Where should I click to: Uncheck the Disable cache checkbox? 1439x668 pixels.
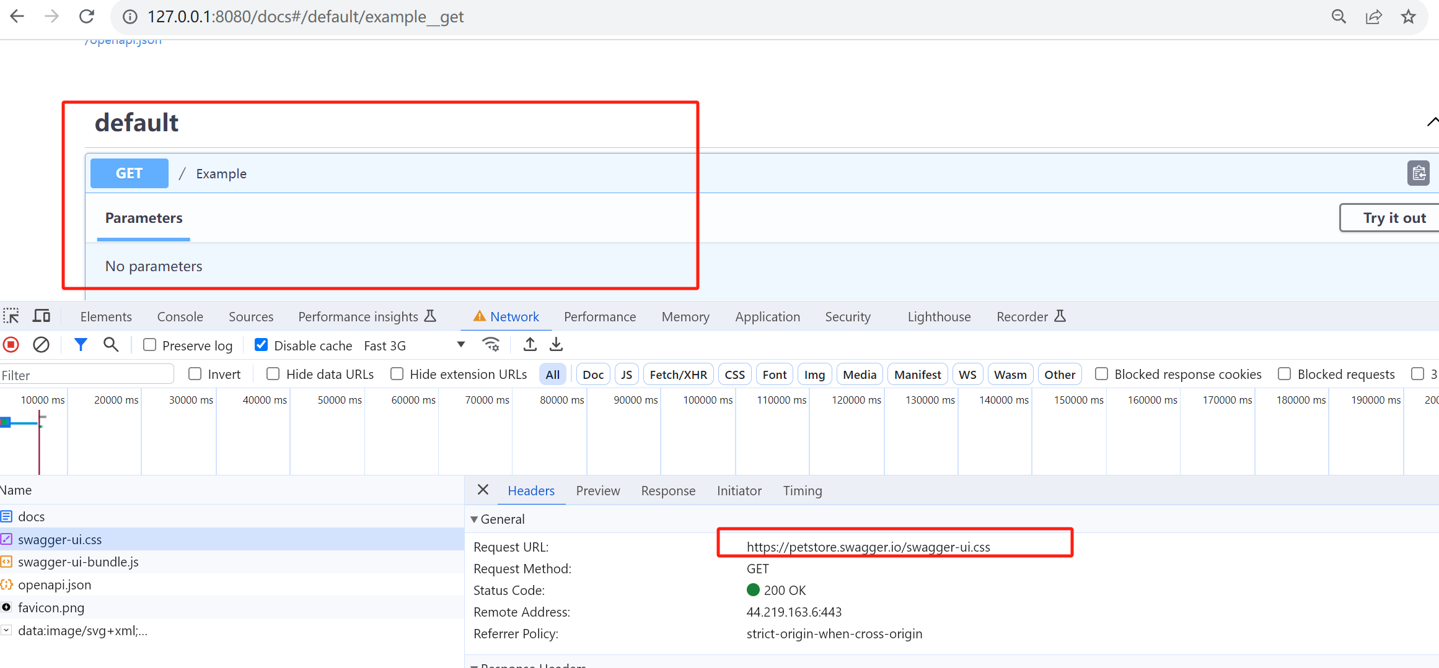(262, 345)
